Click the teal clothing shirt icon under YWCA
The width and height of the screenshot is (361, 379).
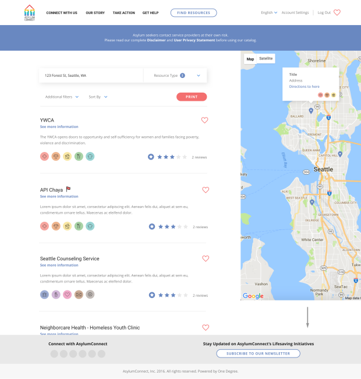pyautogui.click(x=90, y=157)
